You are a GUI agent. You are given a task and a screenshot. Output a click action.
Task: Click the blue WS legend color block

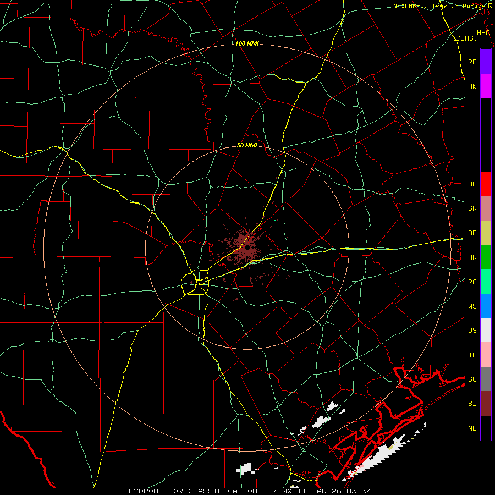pyautogui.click(x=486, y=306)
